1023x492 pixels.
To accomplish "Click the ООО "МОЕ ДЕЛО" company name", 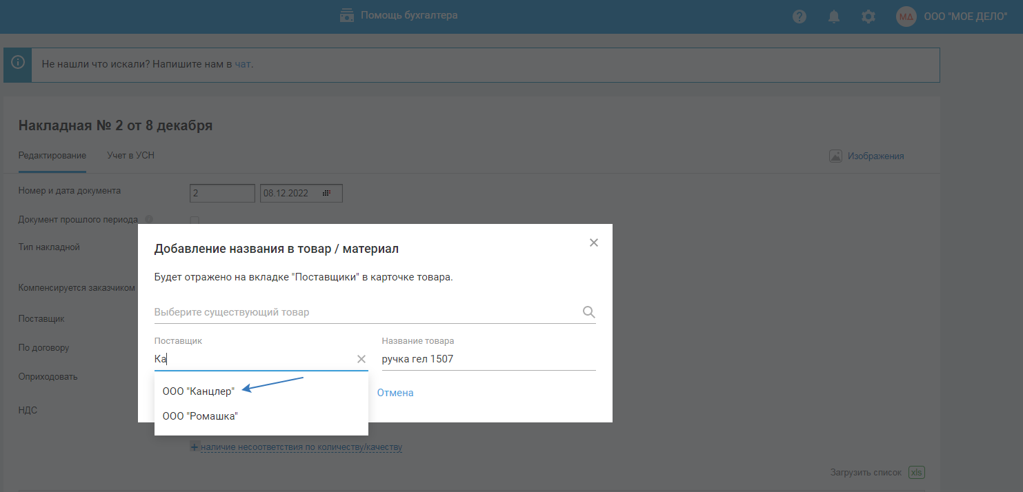I will click(966, 17).
